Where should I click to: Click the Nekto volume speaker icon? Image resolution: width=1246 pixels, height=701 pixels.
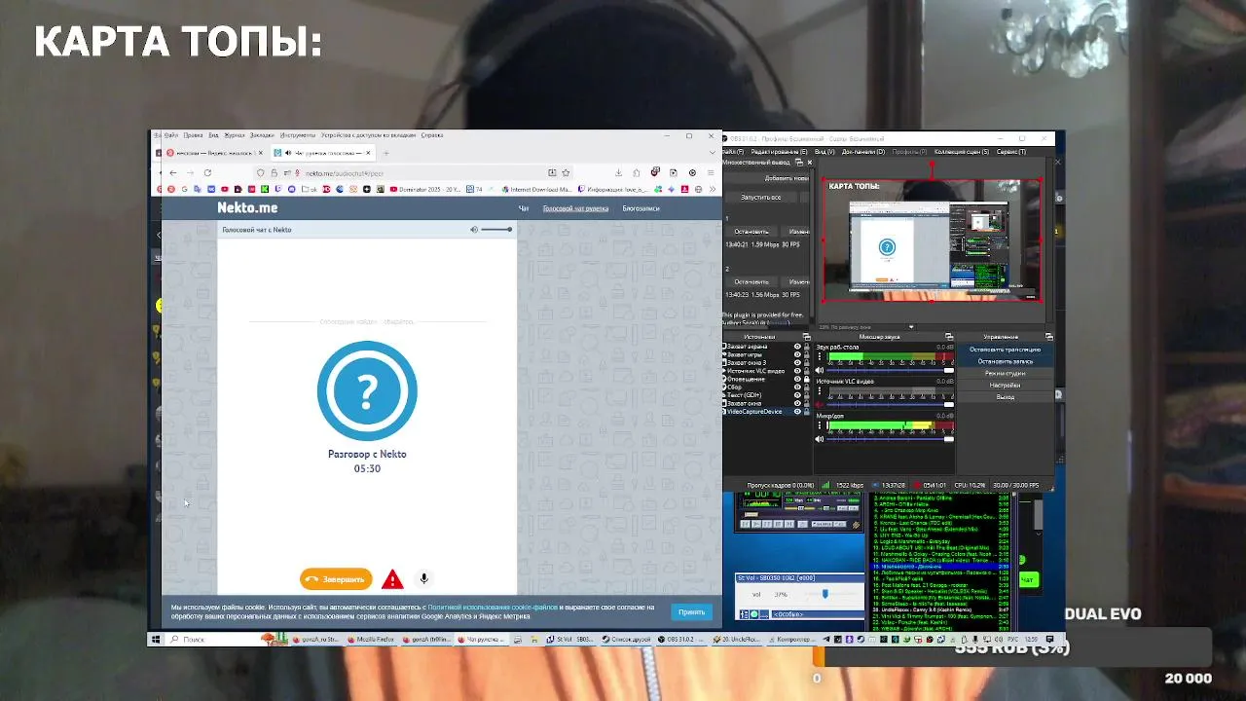coord(474,230)
